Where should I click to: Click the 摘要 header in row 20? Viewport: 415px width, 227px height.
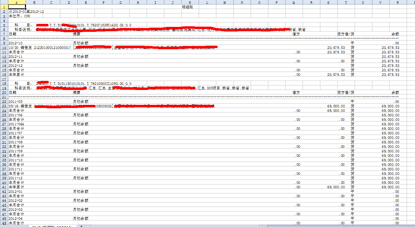coord(77,92)
